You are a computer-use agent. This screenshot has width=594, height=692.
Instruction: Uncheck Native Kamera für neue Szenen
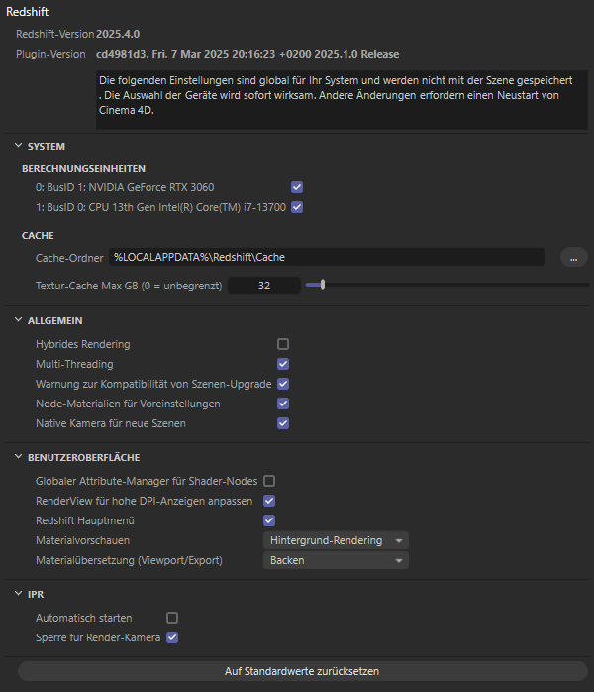[x=283, y=423]
